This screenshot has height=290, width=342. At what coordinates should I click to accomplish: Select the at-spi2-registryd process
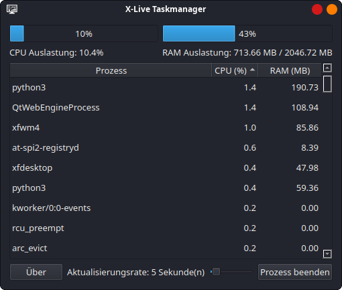(166, 148)
